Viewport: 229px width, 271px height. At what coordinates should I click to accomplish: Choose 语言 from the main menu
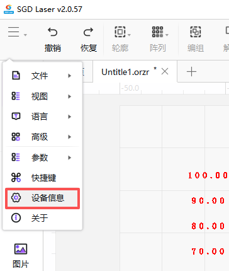pyautogui.click(x=42, y=117)
